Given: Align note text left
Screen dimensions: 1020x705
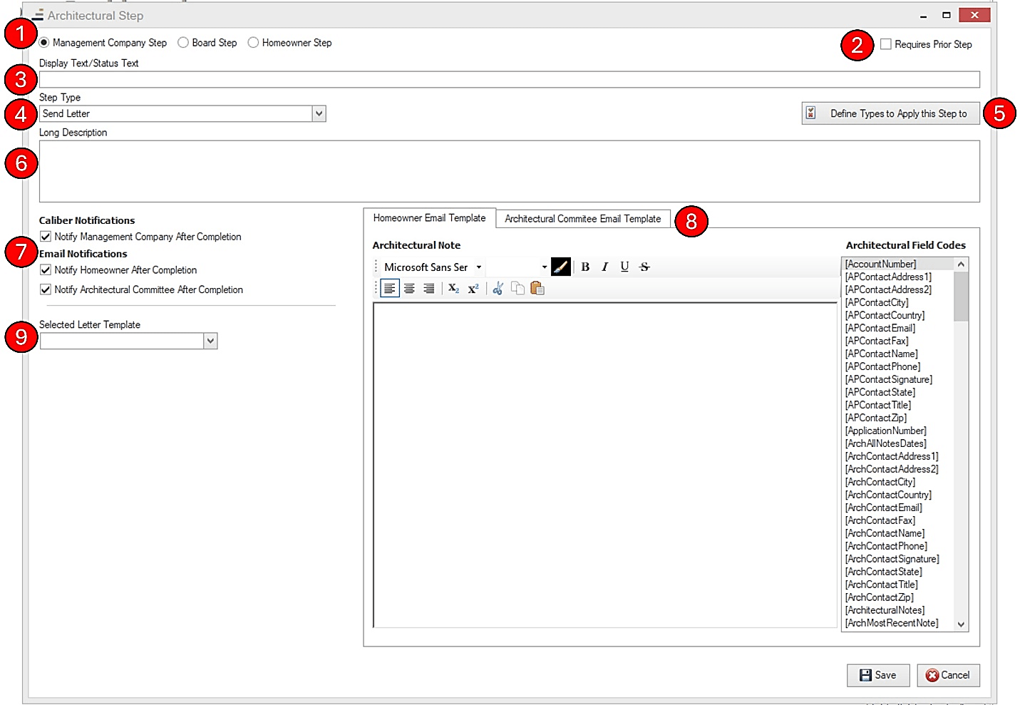Looking at the screenshot, I should (x=390, y=289).
